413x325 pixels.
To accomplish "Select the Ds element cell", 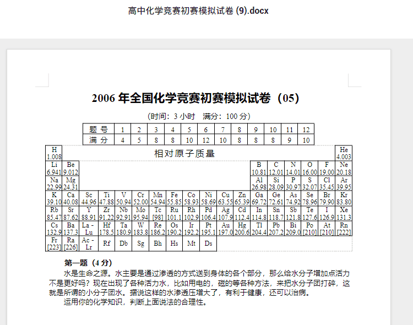I will tap(208, 243).
